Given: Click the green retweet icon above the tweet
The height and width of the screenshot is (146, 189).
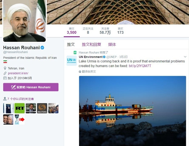Looking at the screenshot, I should 75,53.
